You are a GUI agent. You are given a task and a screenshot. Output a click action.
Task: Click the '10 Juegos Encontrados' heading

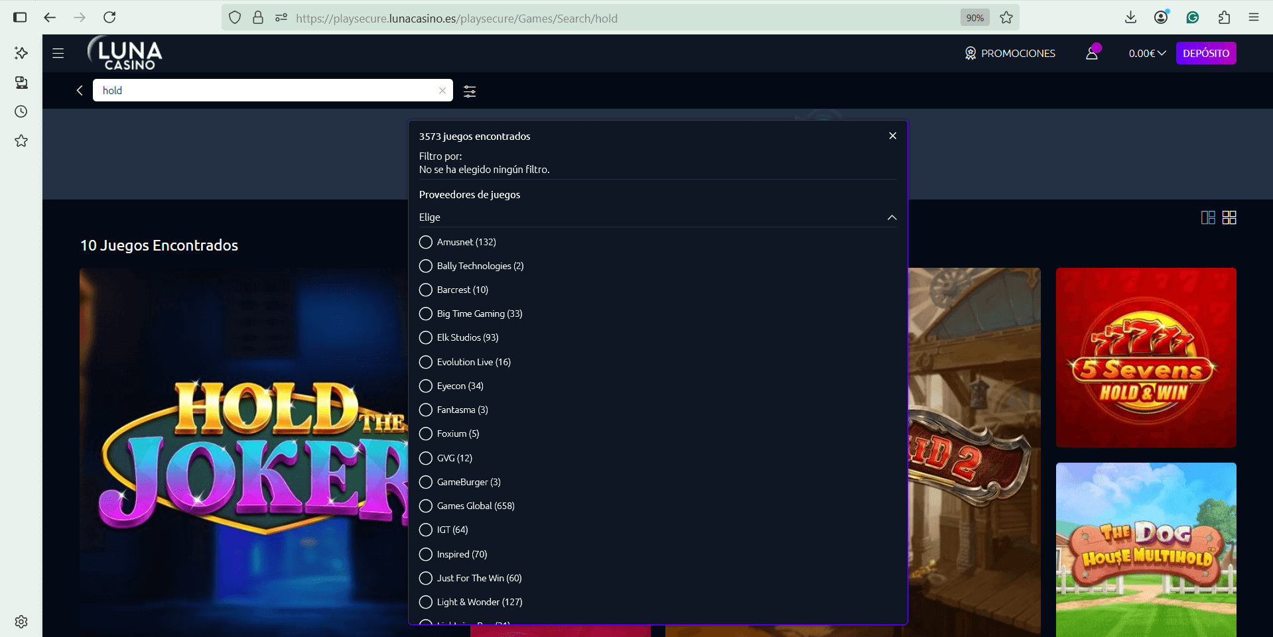[x=159, y=245]
